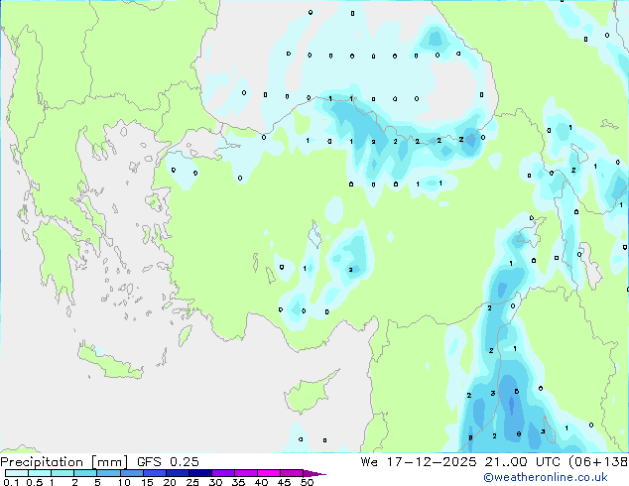Screen dimensions: 629x486
Task: Click the 'Precipitation' title word
Action: tap(42, 462)
